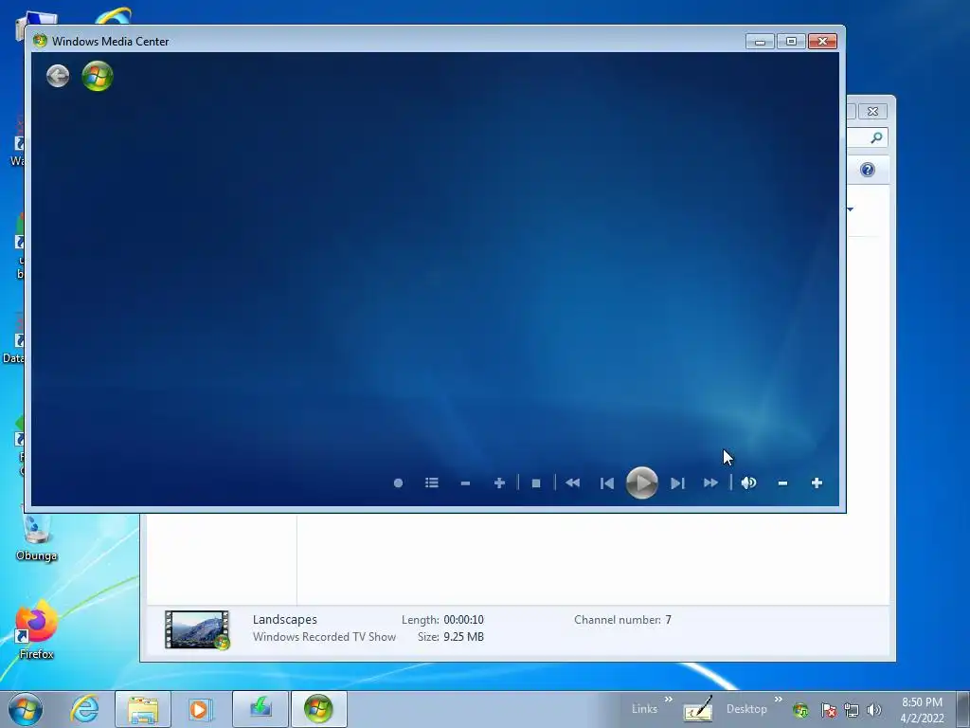This screenshot has height=728, width=970.
Task: Mute the Media Center sound
Action: [x=748, y=482]
